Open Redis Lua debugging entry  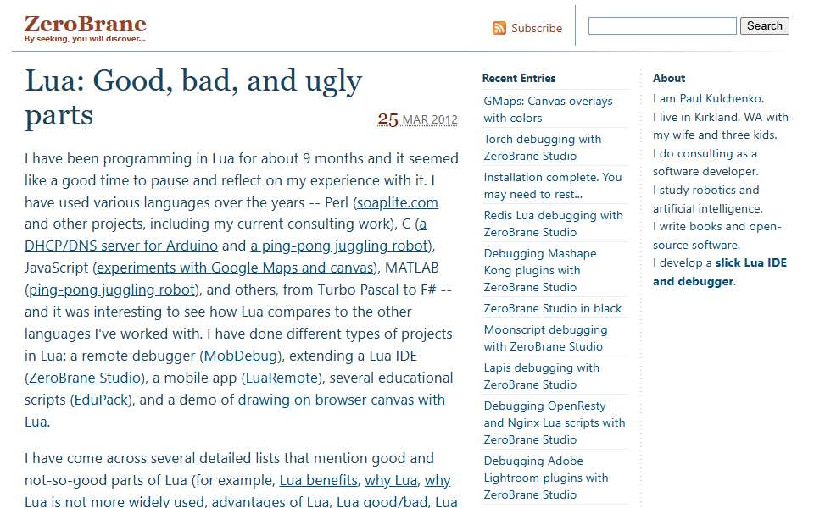(553, 224)
